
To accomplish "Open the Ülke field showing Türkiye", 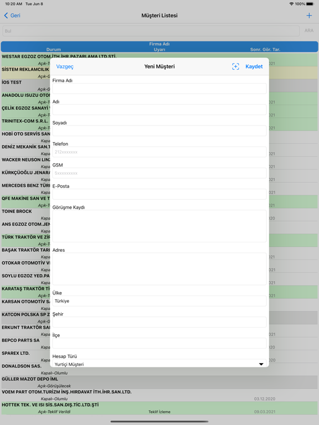I will click(x=159, y=301).
